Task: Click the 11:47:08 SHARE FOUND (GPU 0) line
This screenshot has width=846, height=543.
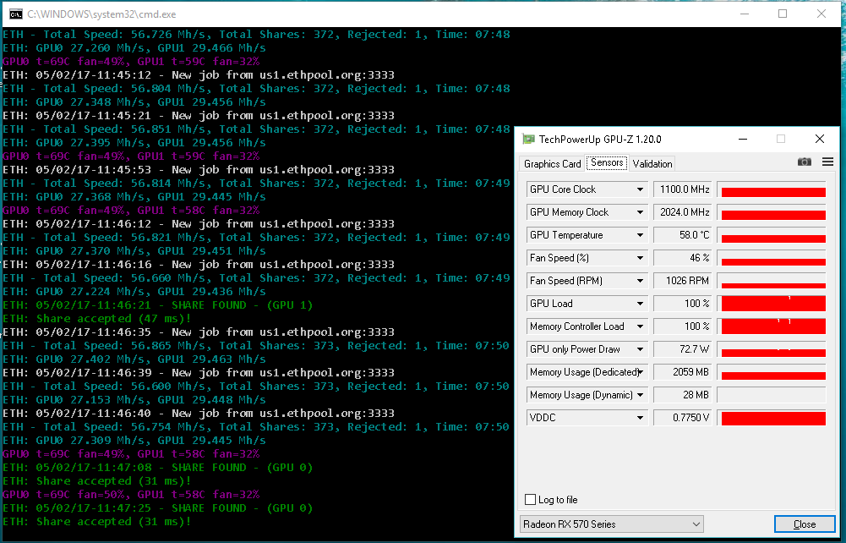Action: pyautogui.click(x=157, y=468)
